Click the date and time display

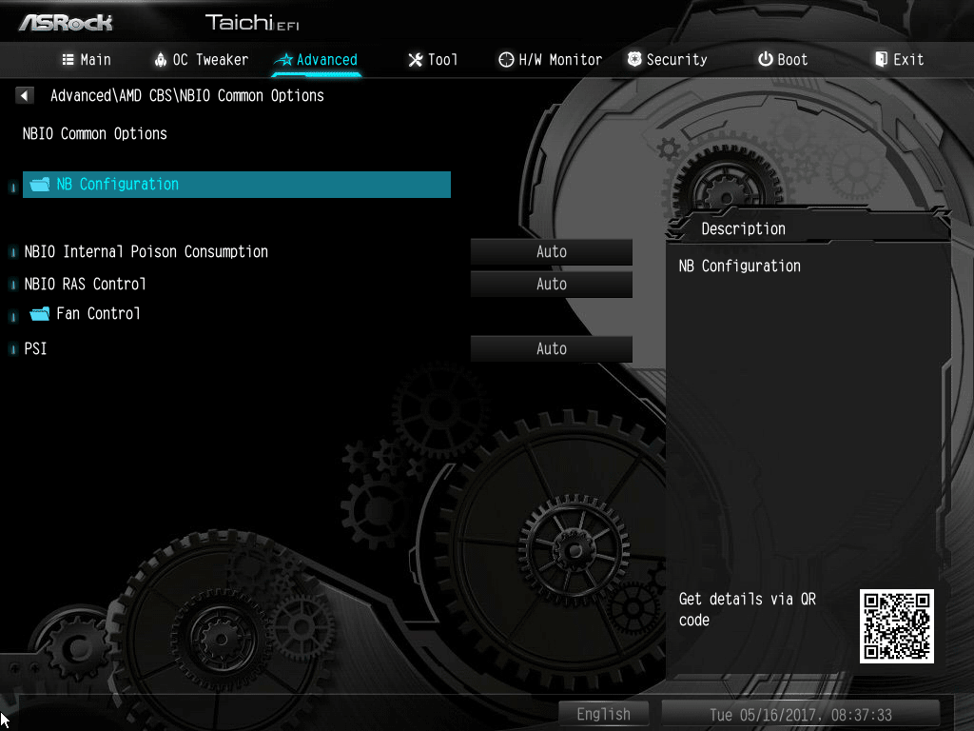click(801, 715)
